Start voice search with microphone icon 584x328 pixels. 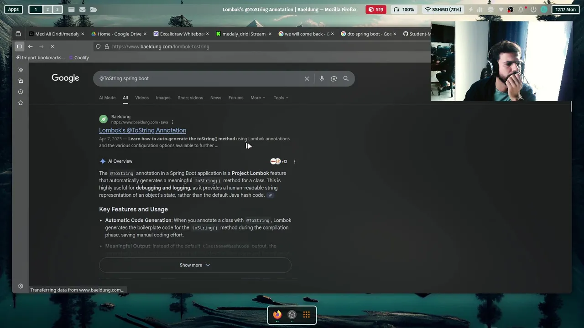tap(322, 78)
